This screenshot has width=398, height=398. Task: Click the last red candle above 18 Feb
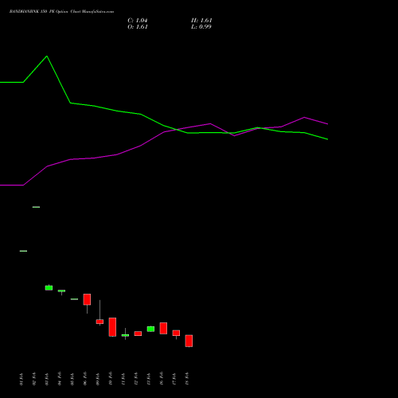point(189,341)
